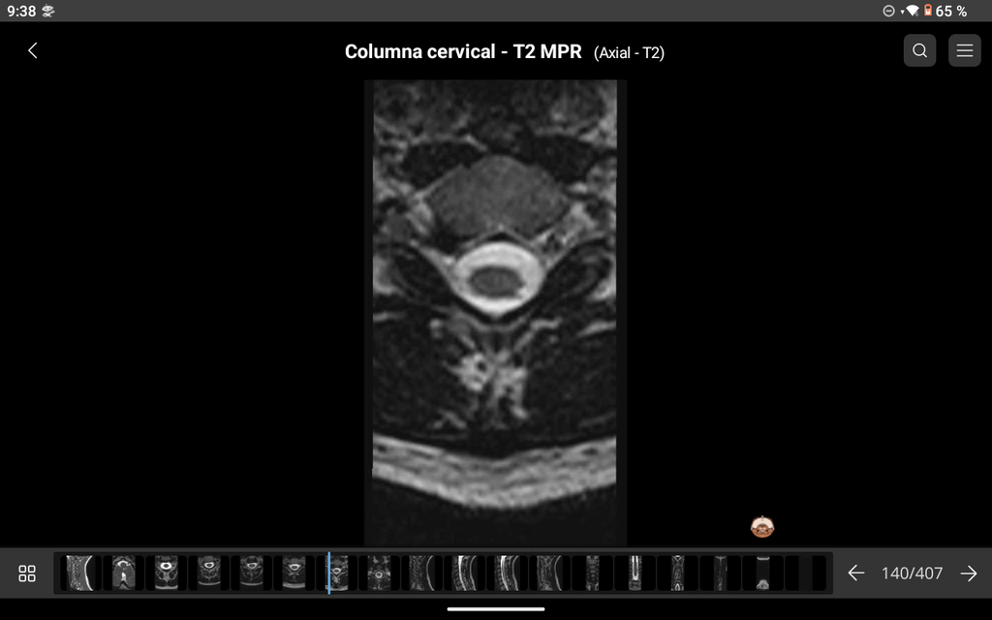Screen dimensions: 992x620
Task: Click the highlighted current series thumbnail
Action: pyautogui.click(x=337, y=573)
